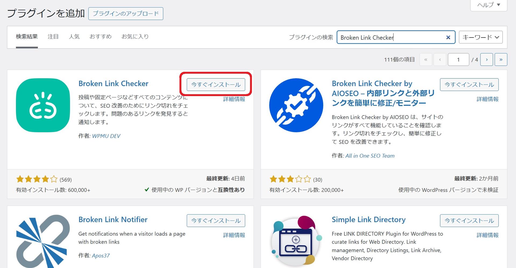
Task: Open the WPMU DEV author link
Action: 106,136
